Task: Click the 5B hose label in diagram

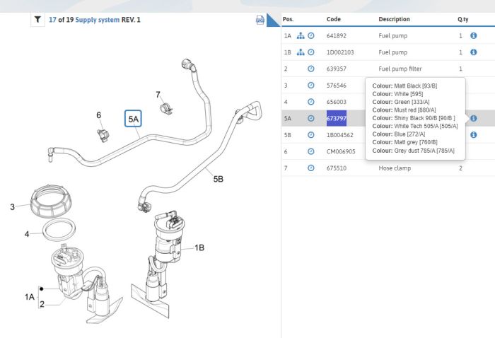Action: tap(219, 180)
